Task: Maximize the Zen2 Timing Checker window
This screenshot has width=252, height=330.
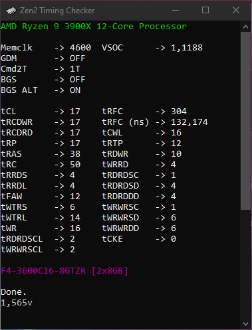Action: 205,11
